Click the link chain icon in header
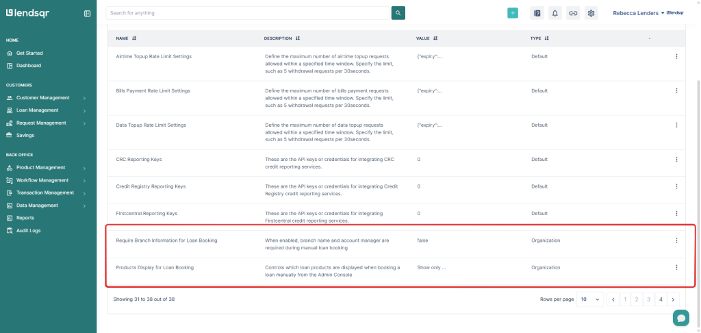Image resolution: width=701 pixels, height=333 pixels. click(x=573, y=13)
